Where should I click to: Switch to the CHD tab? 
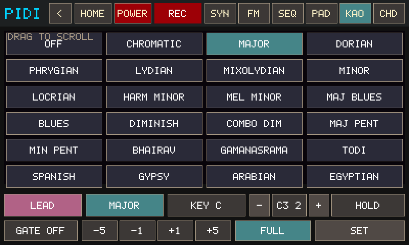[389, 13]
